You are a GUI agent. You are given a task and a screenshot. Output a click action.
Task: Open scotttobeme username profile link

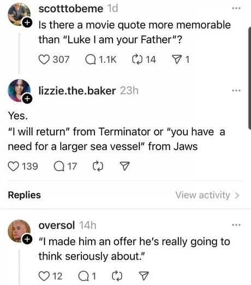pyautogui.click(x=71, y=9)
